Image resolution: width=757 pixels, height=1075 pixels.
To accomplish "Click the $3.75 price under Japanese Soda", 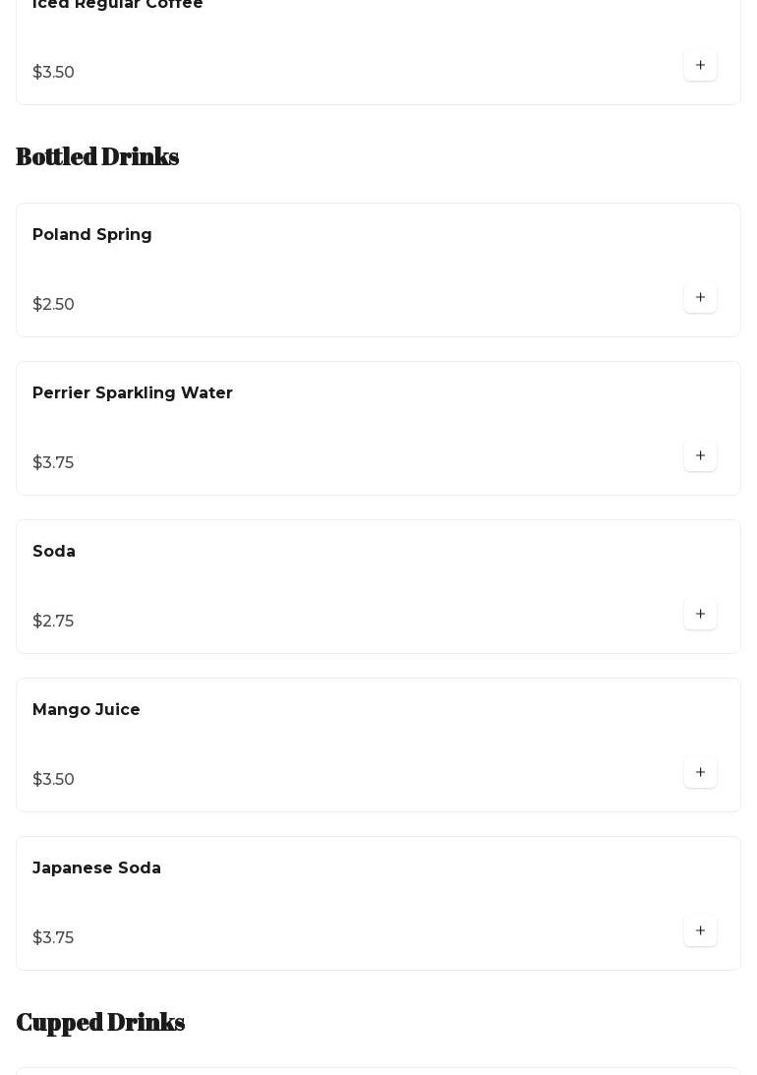I will (53, 938).
